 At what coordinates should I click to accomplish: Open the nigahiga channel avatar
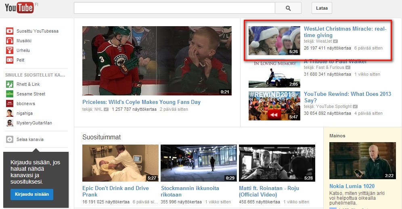(10, 113)
